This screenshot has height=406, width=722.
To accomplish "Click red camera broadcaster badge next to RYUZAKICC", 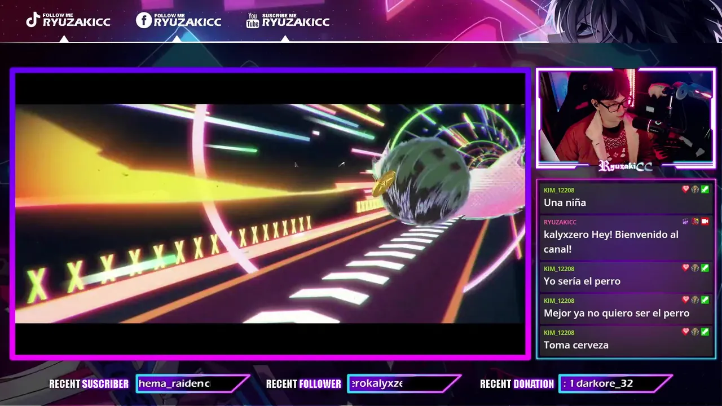I will 705,222.
